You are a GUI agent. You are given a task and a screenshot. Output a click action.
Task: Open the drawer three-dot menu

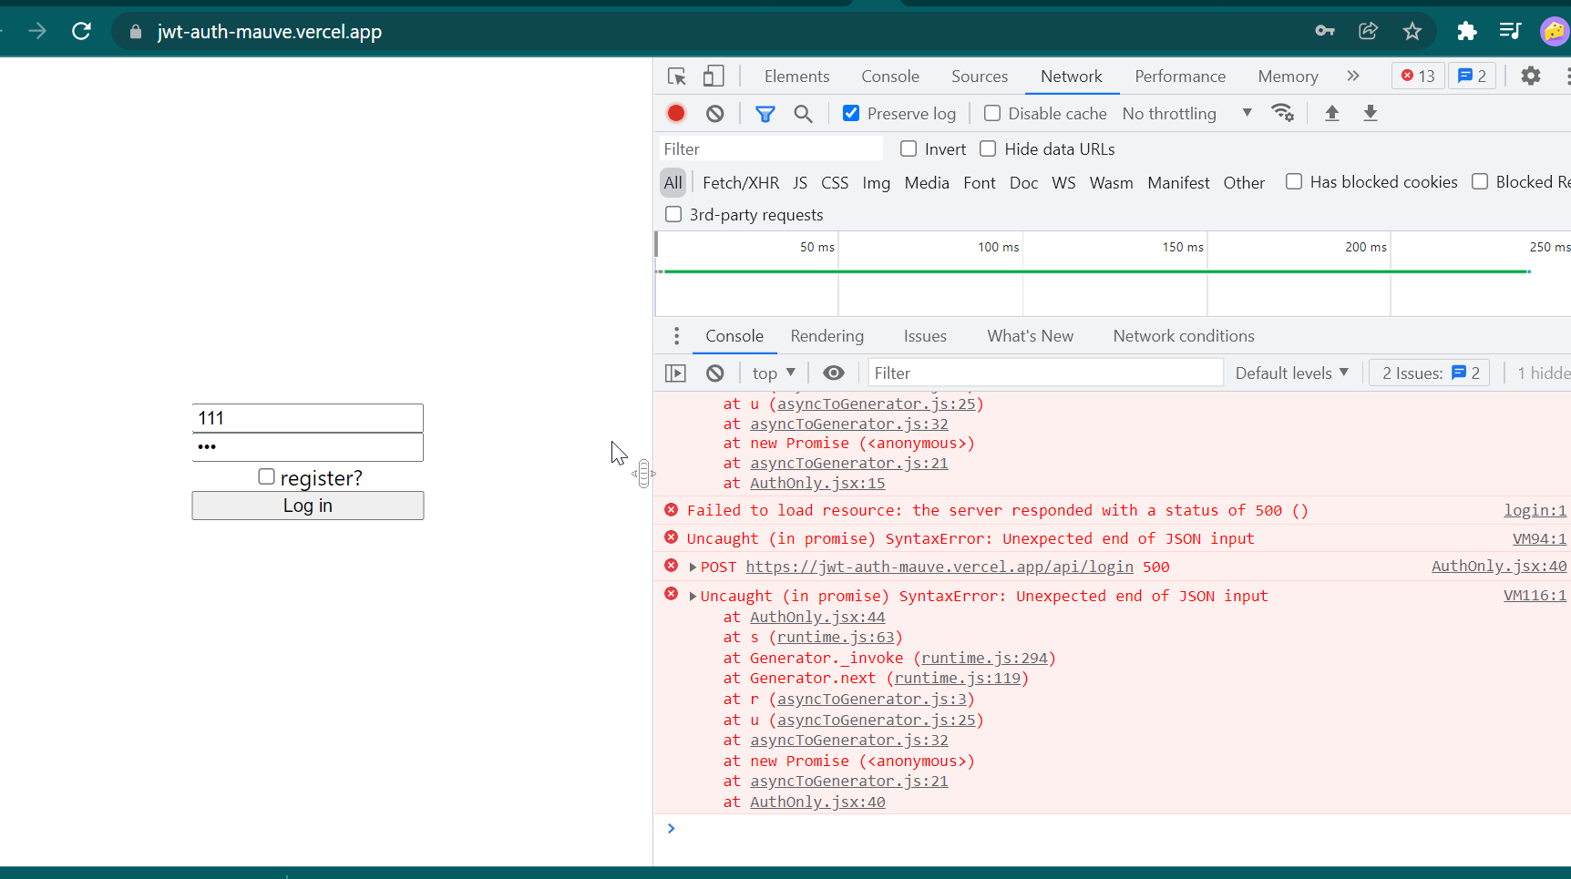coord(676,336)
